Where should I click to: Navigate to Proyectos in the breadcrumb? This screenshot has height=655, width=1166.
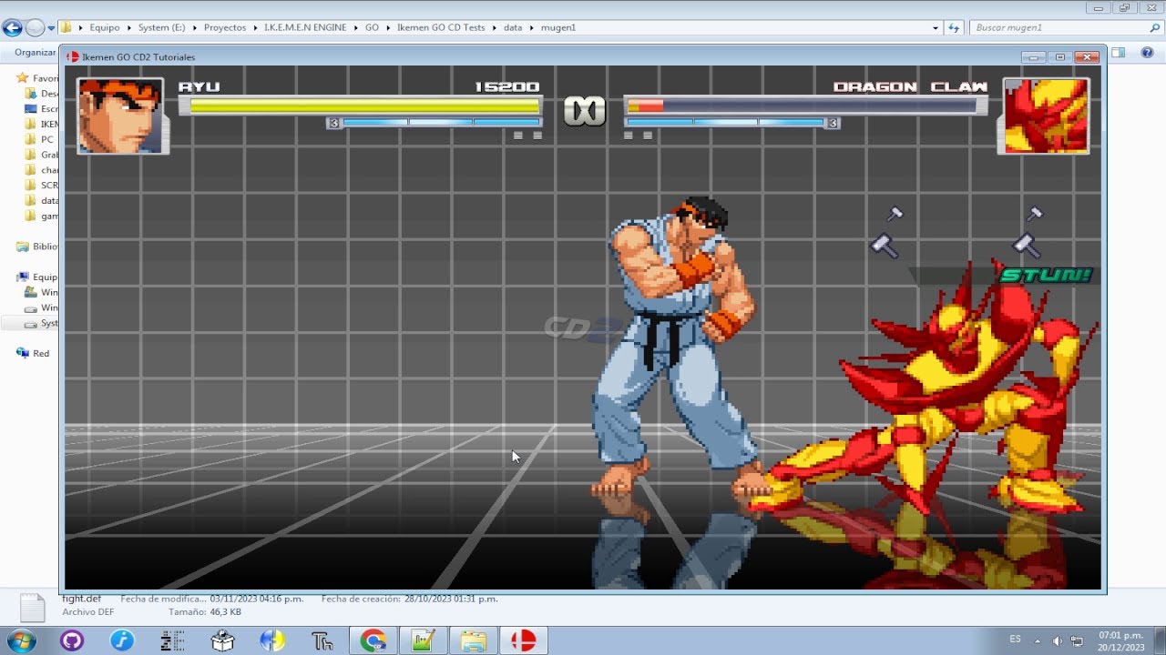[225, 27]
